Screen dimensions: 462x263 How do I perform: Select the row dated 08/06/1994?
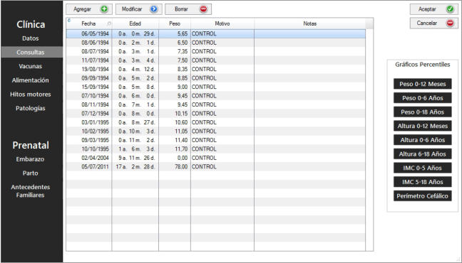216,43
